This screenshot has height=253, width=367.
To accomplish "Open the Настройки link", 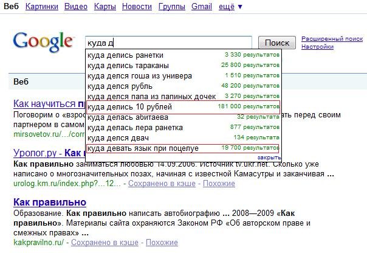I will point(317,46).
